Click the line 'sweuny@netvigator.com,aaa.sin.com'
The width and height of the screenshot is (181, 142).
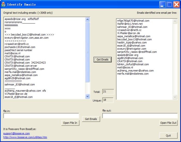[27, 38]
